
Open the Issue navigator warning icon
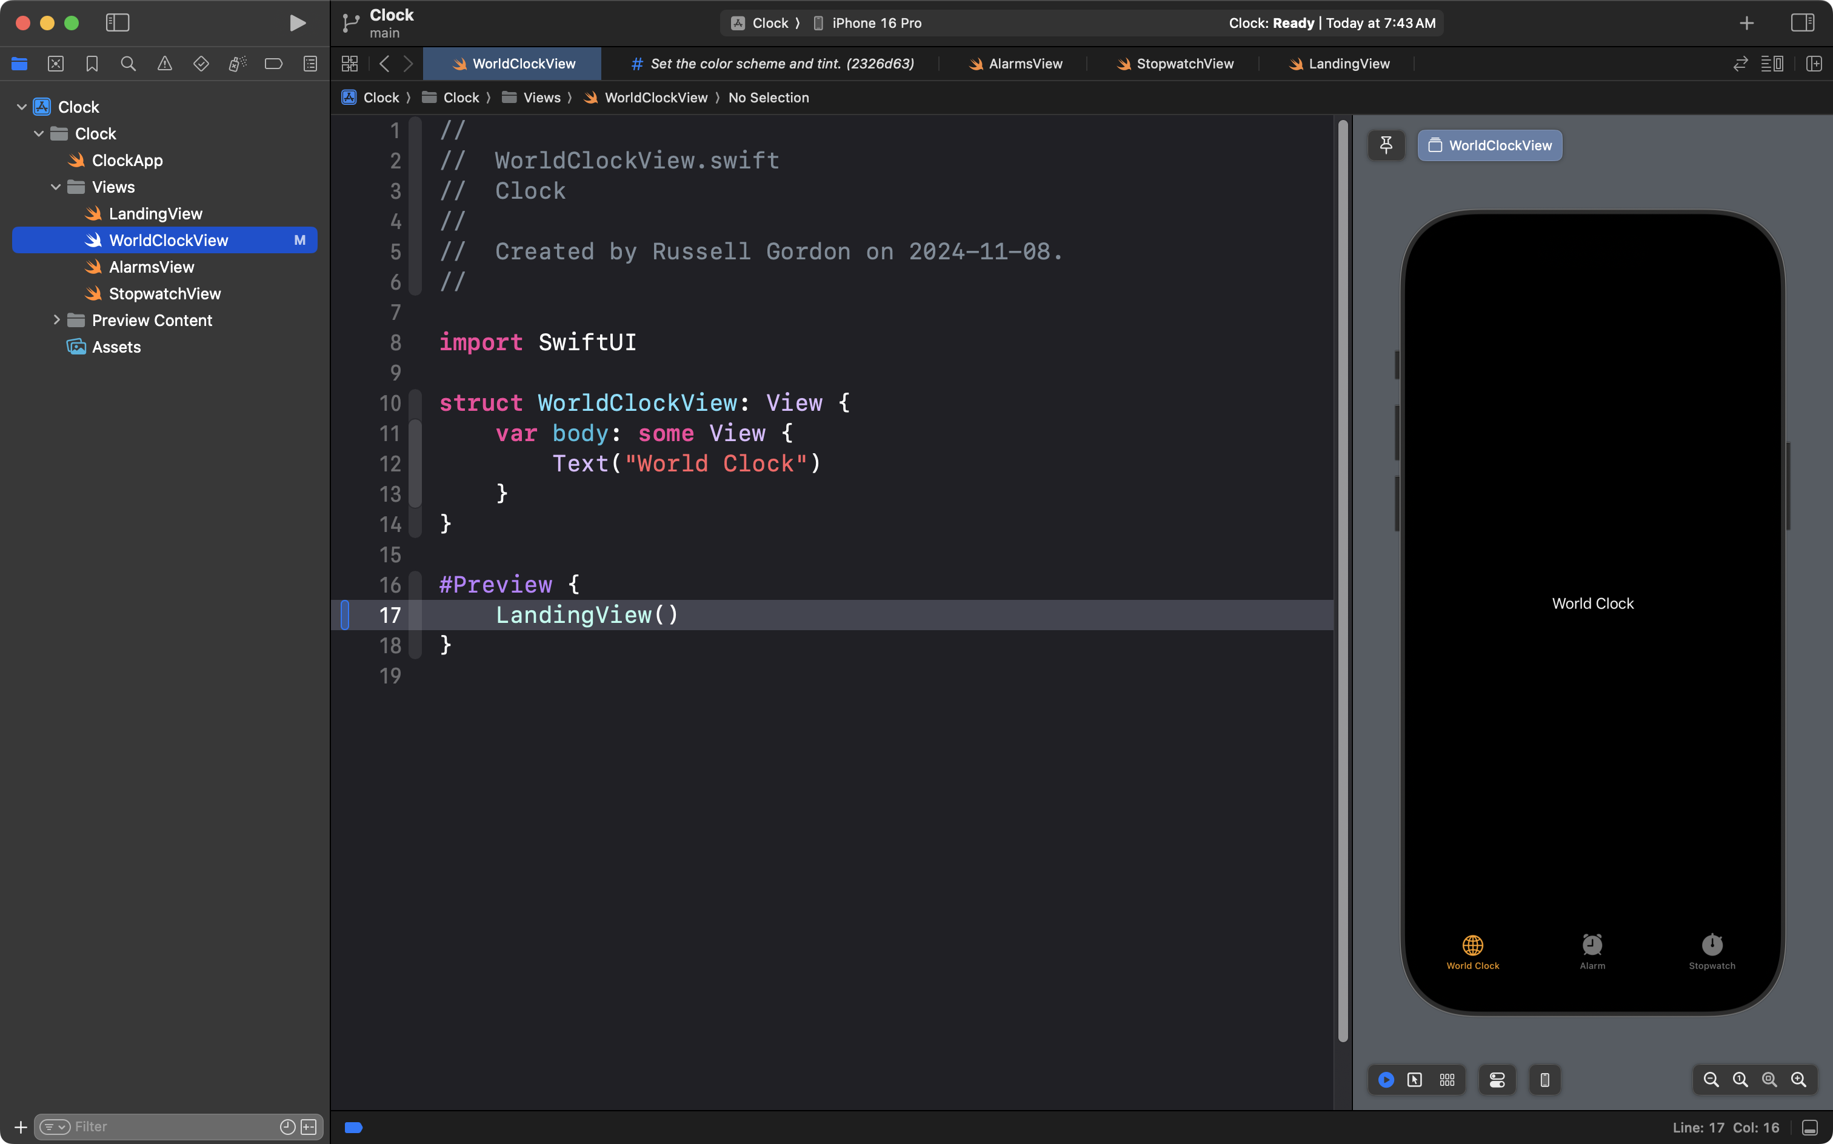coord(164,64)
